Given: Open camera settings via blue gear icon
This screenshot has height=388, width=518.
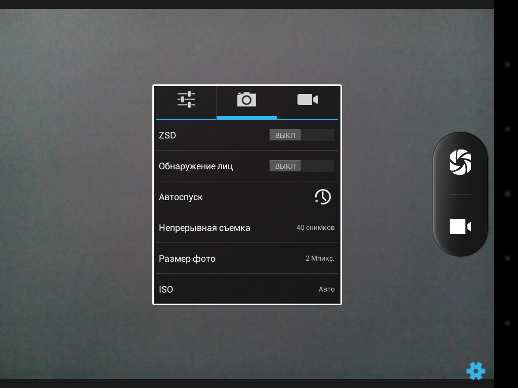Looking at the screenshot, I should pos(476,371).
